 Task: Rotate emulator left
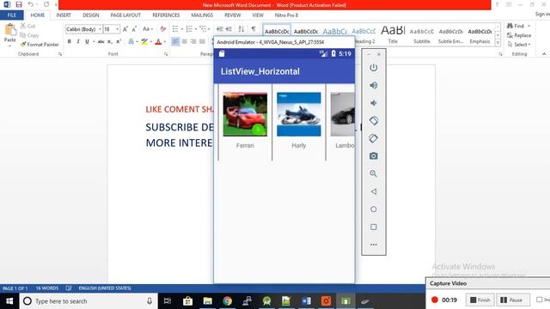[374, 121]
